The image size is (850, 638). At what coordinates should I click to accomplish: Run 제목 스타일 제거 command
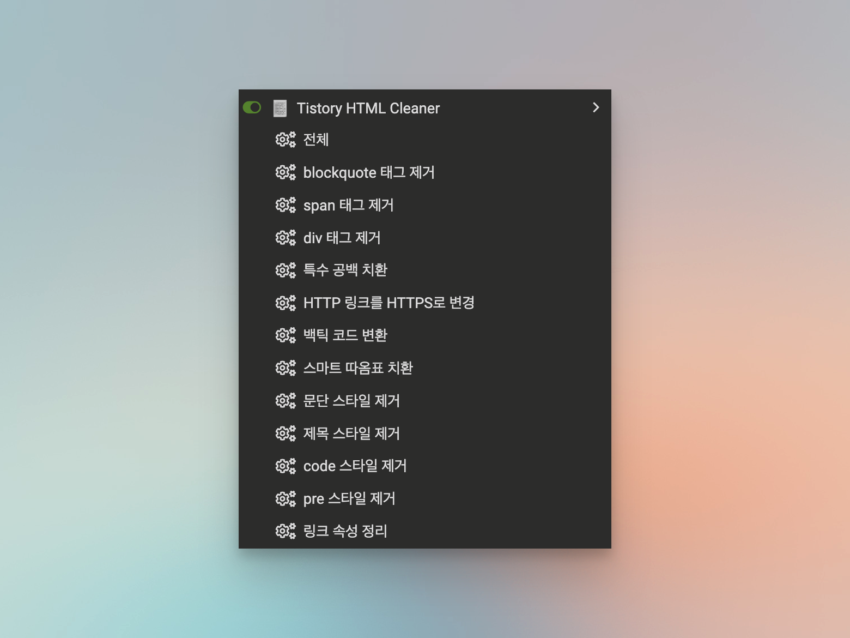[351, 433]
